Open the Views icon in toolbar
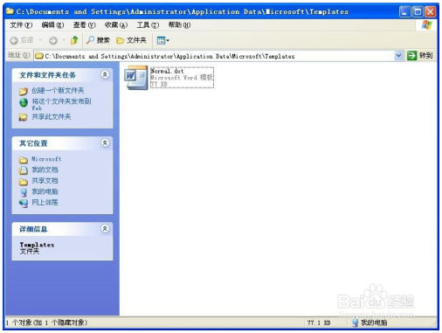The width and height of the screenshot is (442, 333). click(x=161, y=40)
